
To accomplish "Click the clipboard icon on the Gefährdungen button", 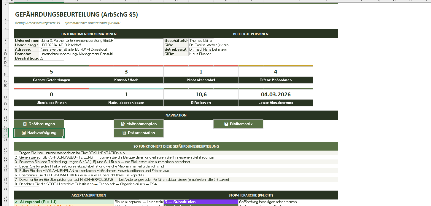I will pyautogui.click(x=25, y=124).
